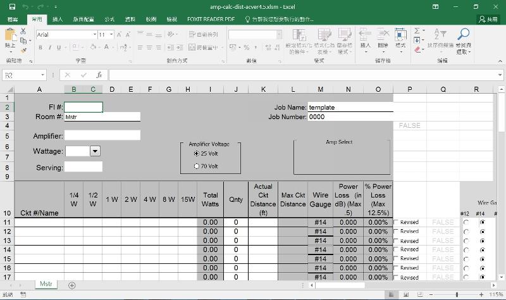Click the Share button at top right
This screenshot has height=300, width=506.
(488, 20)
